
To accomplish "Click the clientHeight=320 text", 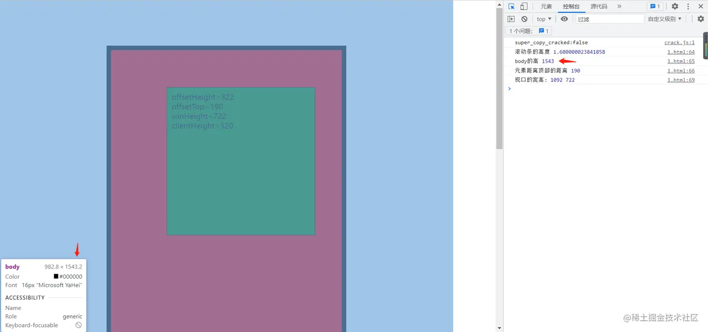I will (202, 126).
